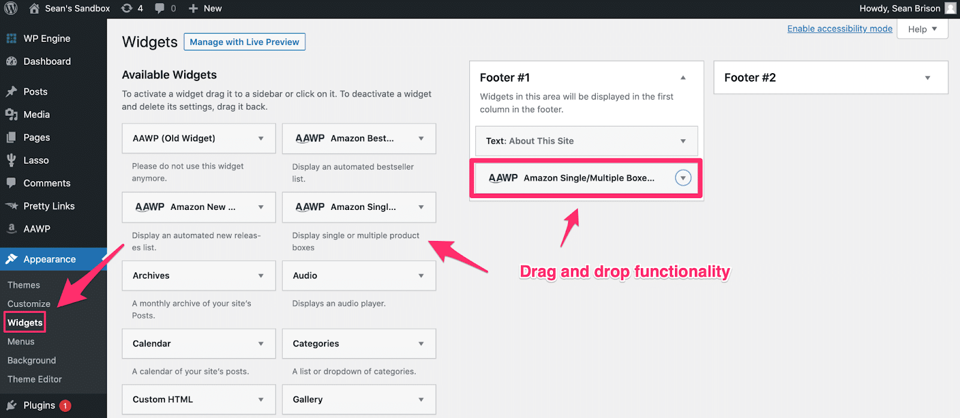Image resolution: width=960 pixels, height=418 pixels.
Task: Expand the Amazon Best... widget arrow
Action: point(421,139)
